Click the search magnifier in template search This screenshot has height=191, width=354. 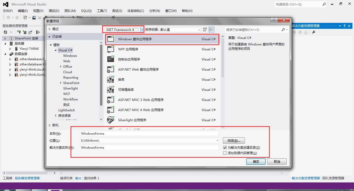click(x=283, y=30)
